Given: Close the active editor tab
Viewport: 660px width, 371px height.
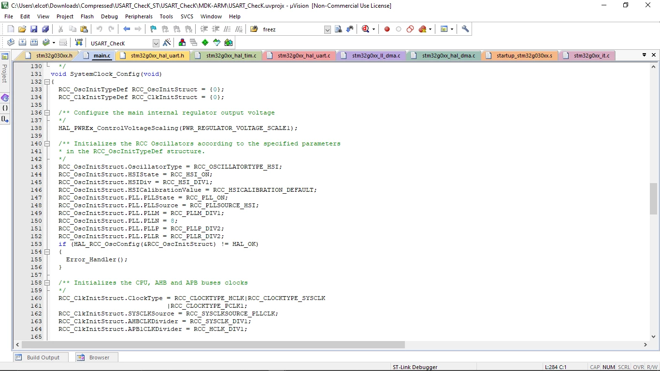Looking at the screenshot, I should coord(654,55).
